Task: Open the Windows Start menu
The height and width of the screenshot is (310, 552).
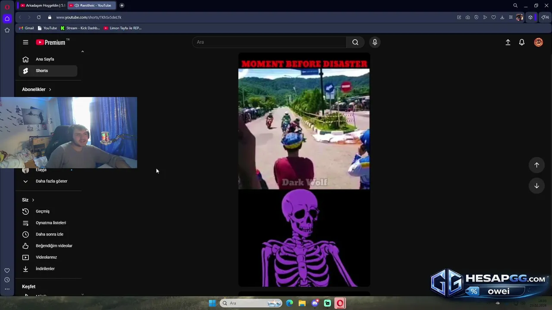Action: click(212, 303)
